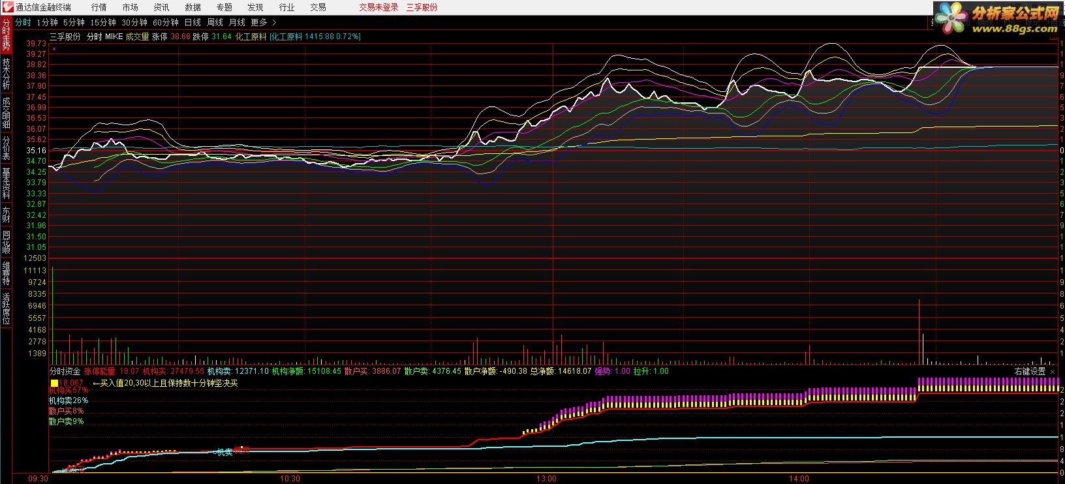This screenshot has height=484, width=1065.
Task: Click the 成交量 label in chart header
Action: point(137,37)
